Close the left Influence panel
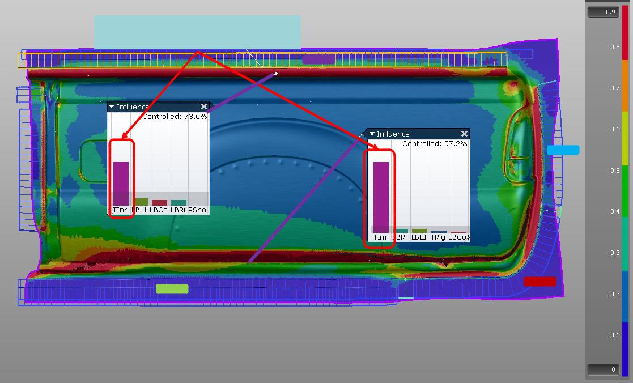 (203, 107)
